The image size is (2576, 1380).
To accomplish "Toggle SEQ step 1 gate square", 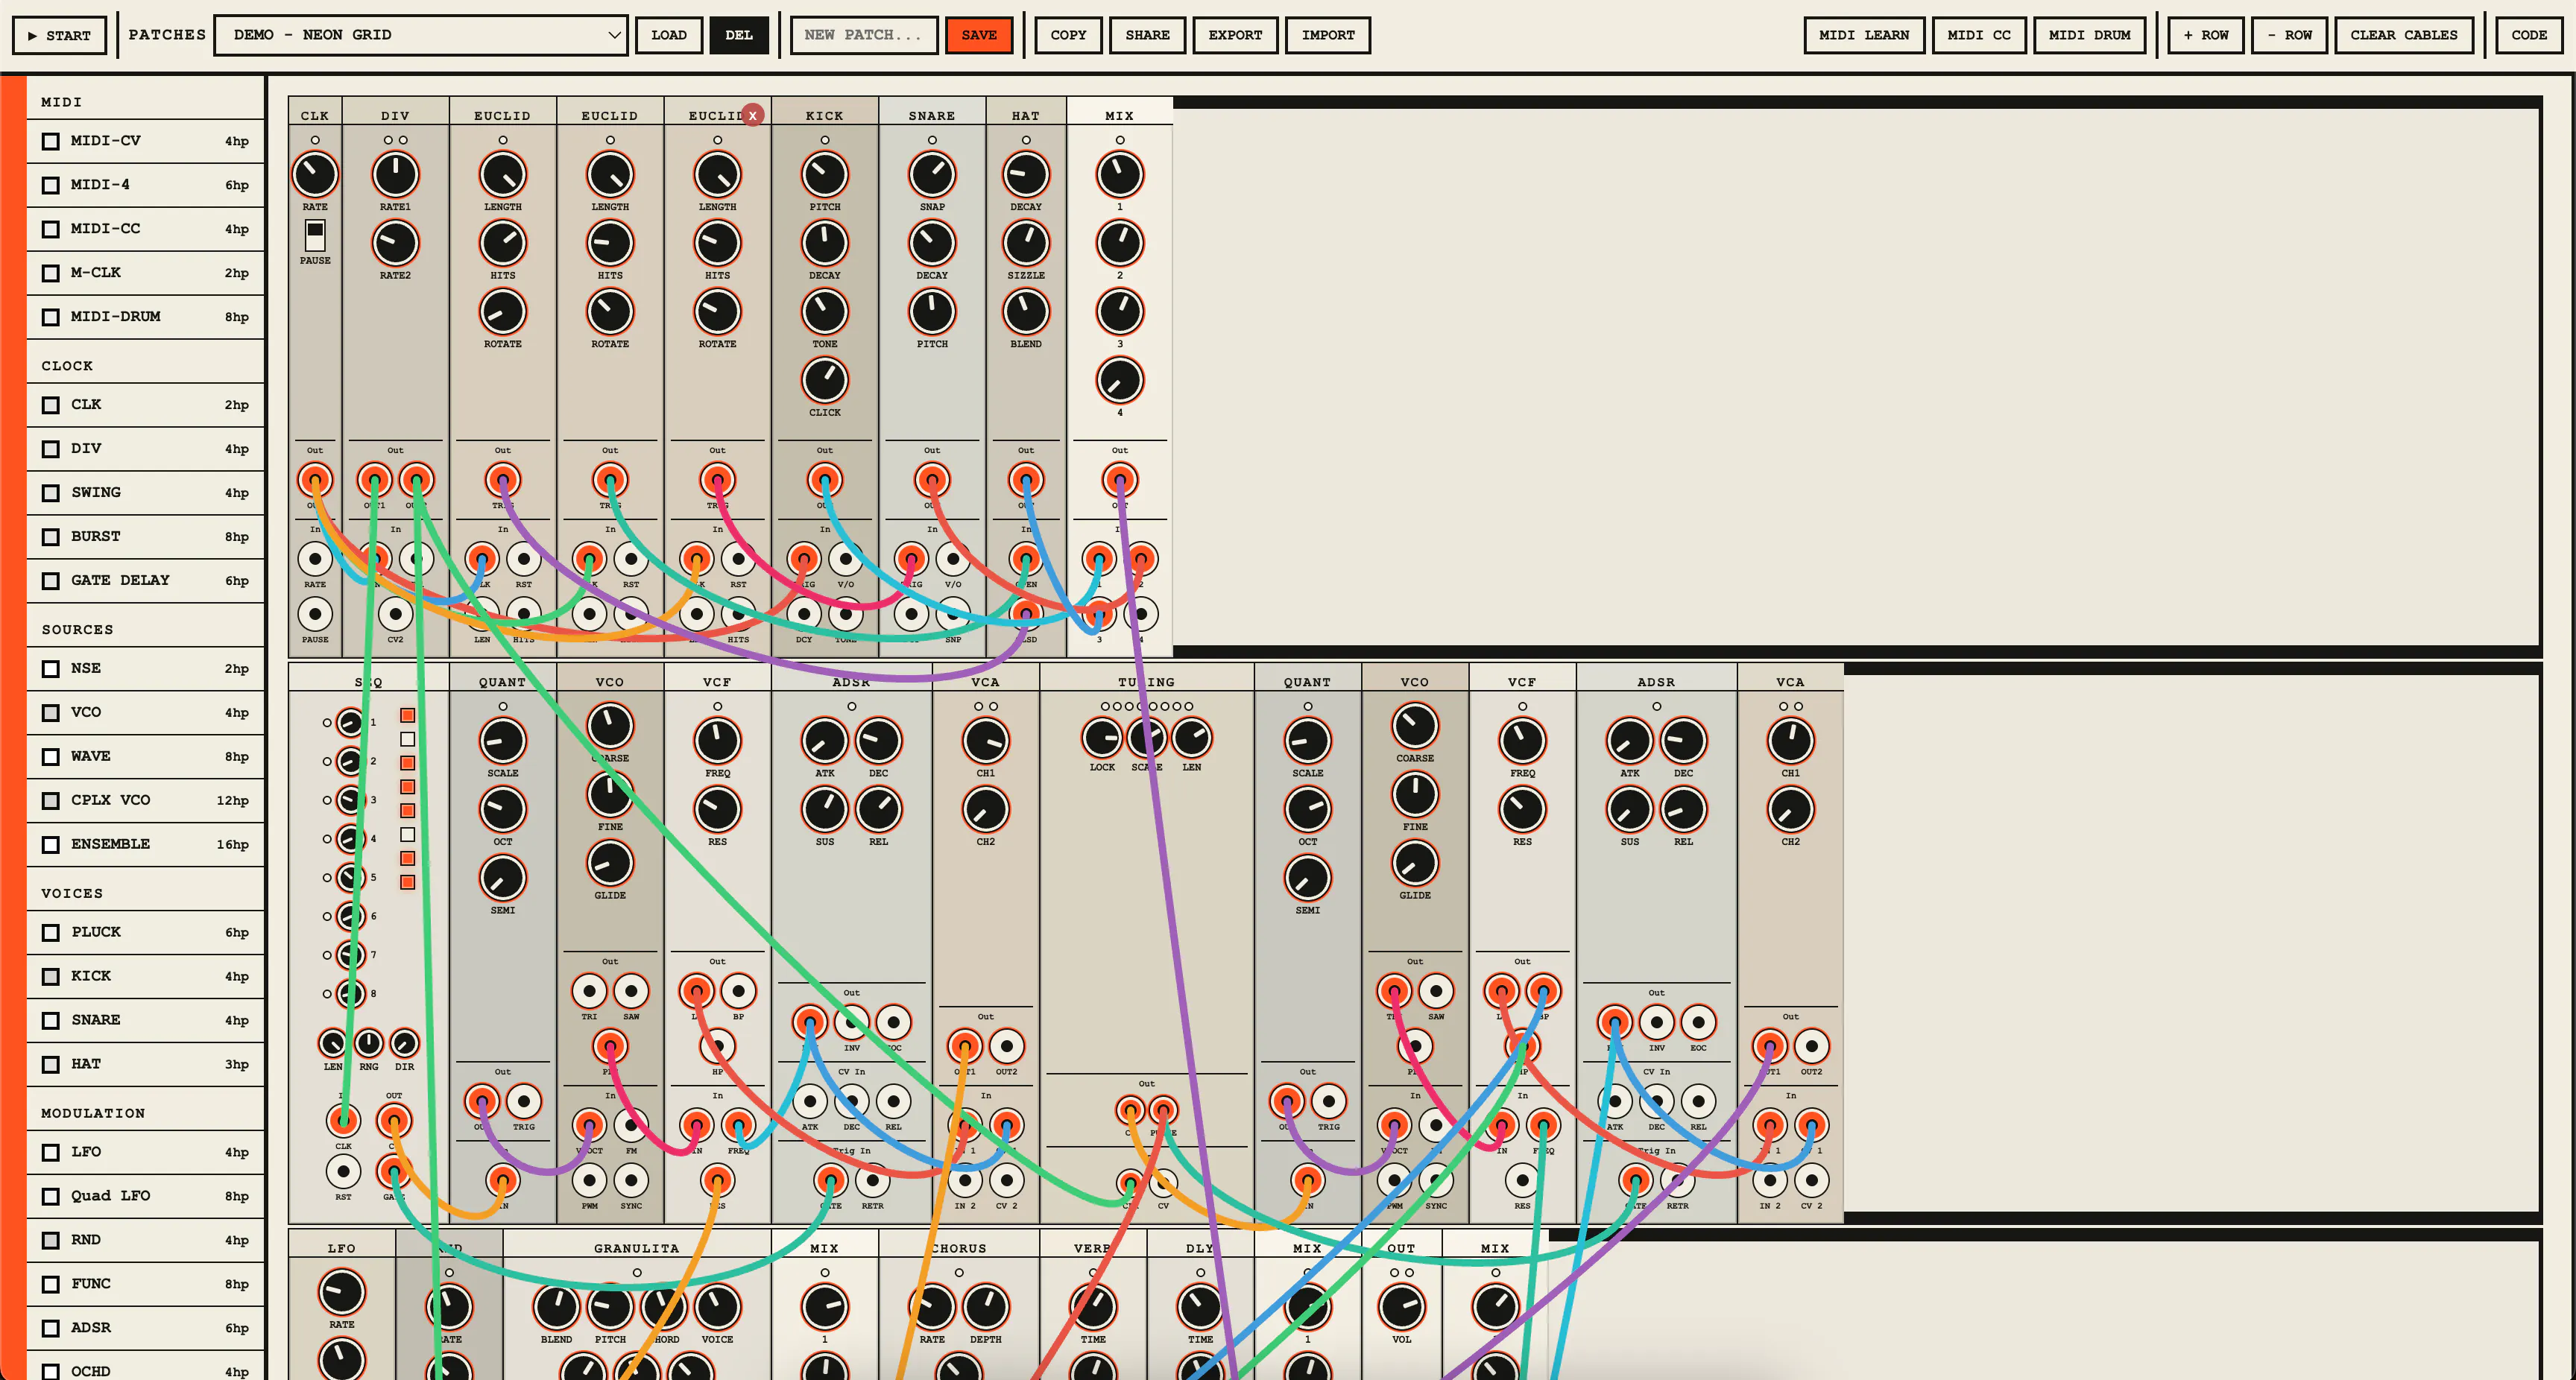I will [x=408, y=715].
